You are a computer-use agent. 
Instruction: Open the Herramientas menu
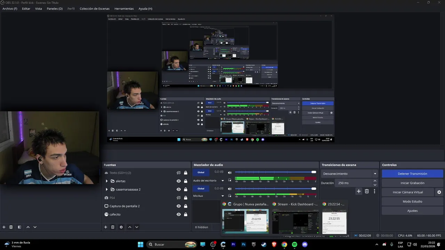124,9
